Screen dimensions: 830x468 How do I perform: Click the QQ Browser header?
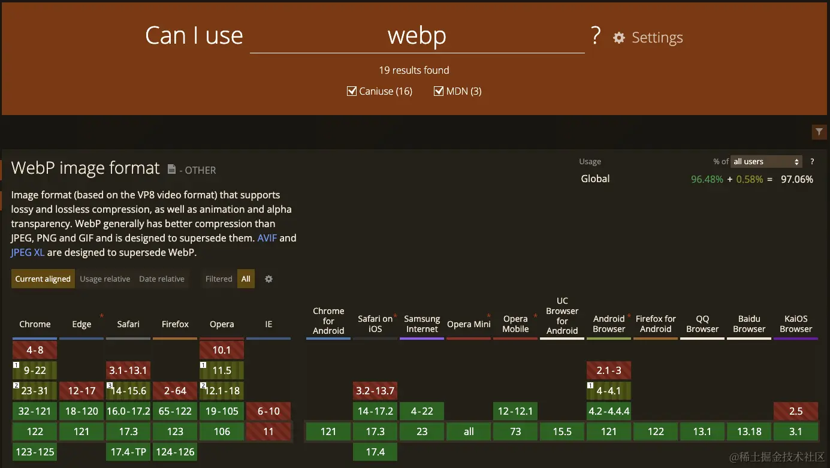tap(702, 324)
